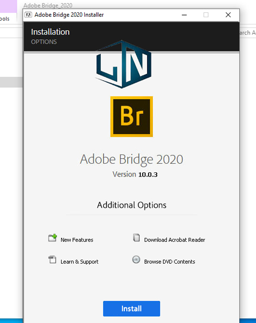Click the Download Acrobat Reader document icon
Screen dimensions: 256x323
136,238
